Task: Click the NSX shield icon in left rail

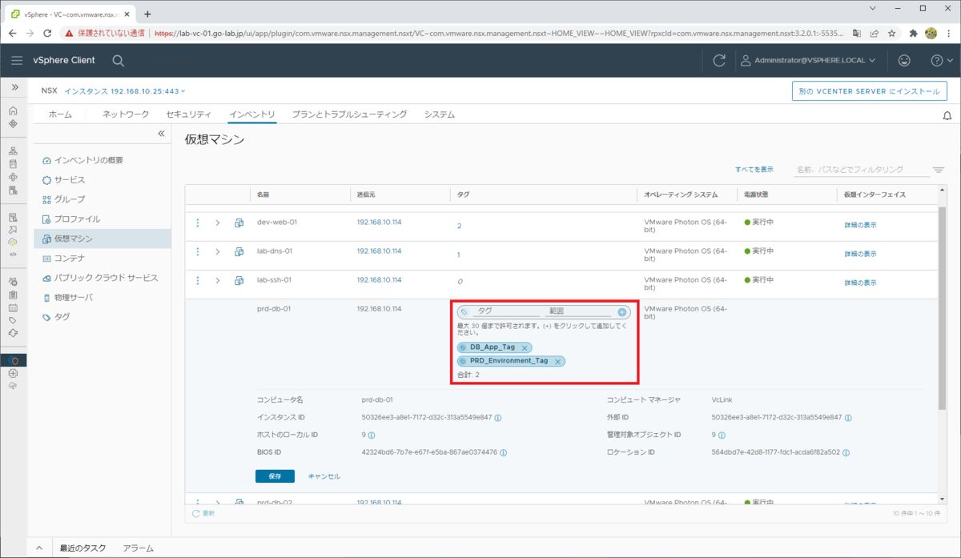Action: (x=13, y=360)
